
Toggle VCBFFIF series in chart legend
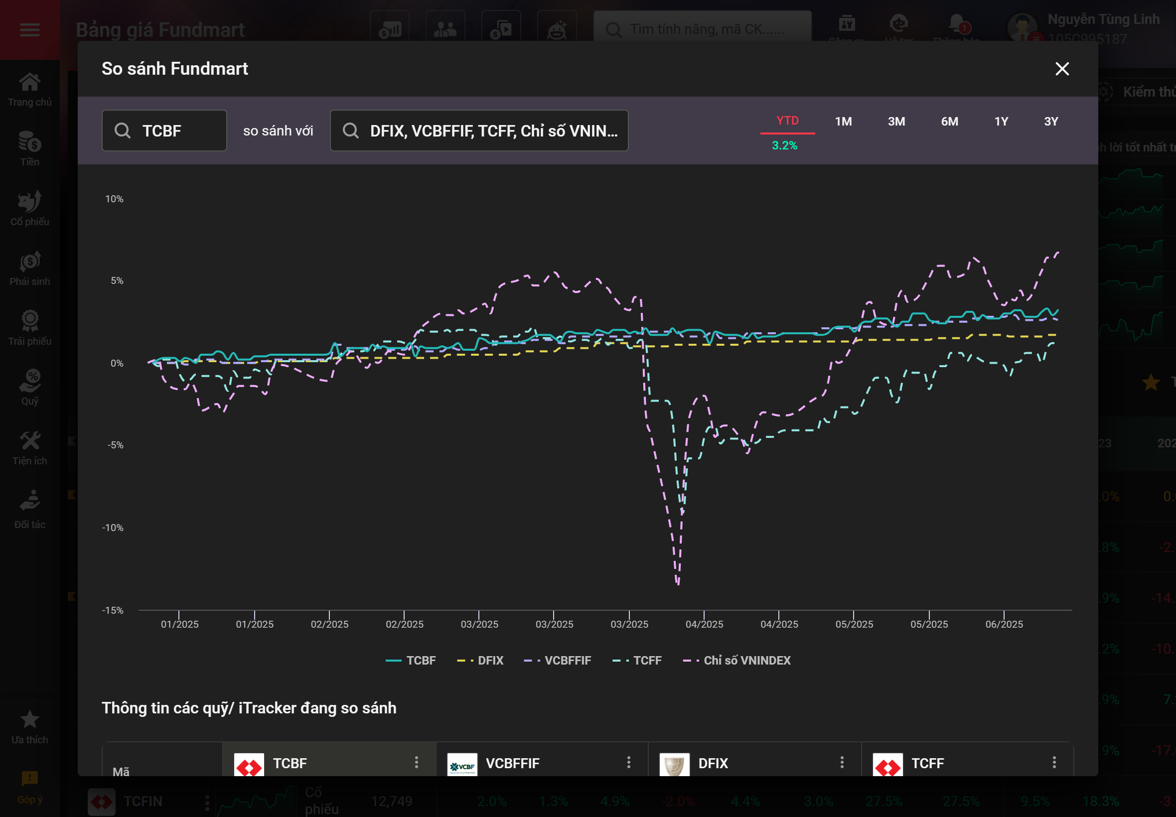558,661
